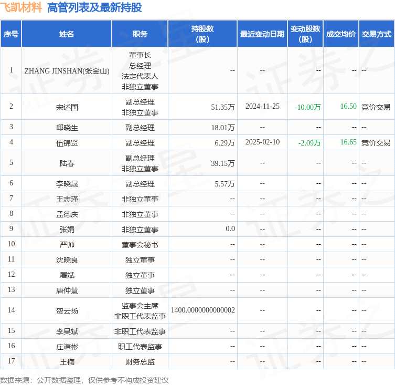
Task: Select the 序号 column header
Action: point(11,34)
